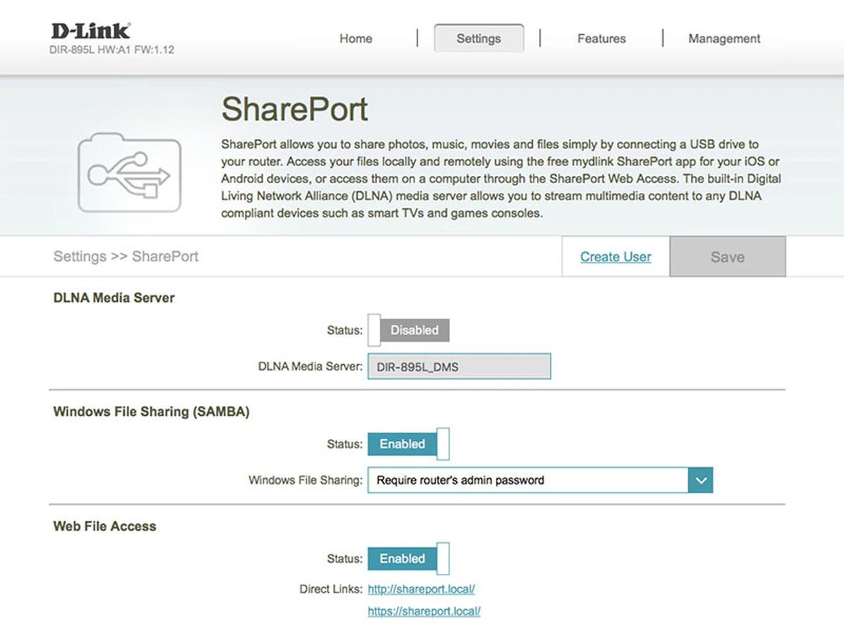Image resolution: width=844 pixels, height=633 pixels.
Task: Disable the Windows File Sharing SAMBA toggle
Action: tap(408, 444)
